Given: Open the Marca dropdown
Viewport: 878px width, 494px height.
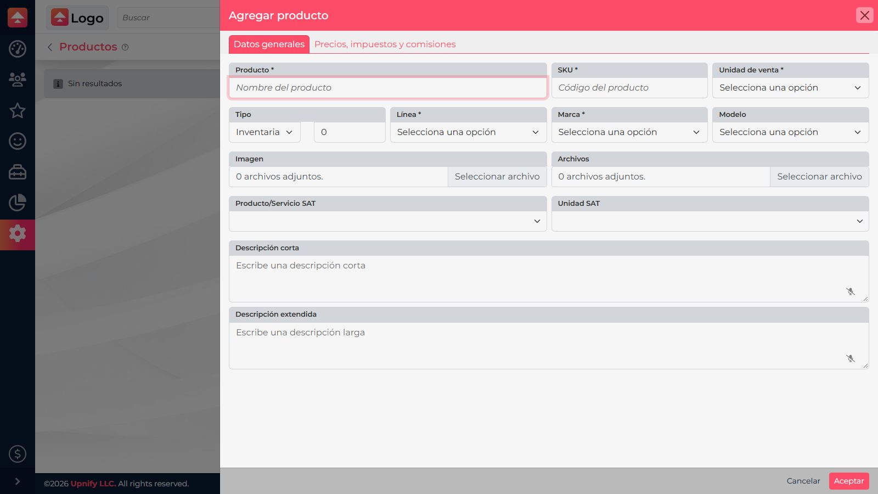Looking at the screenshot, I should [x=629, y=132].
